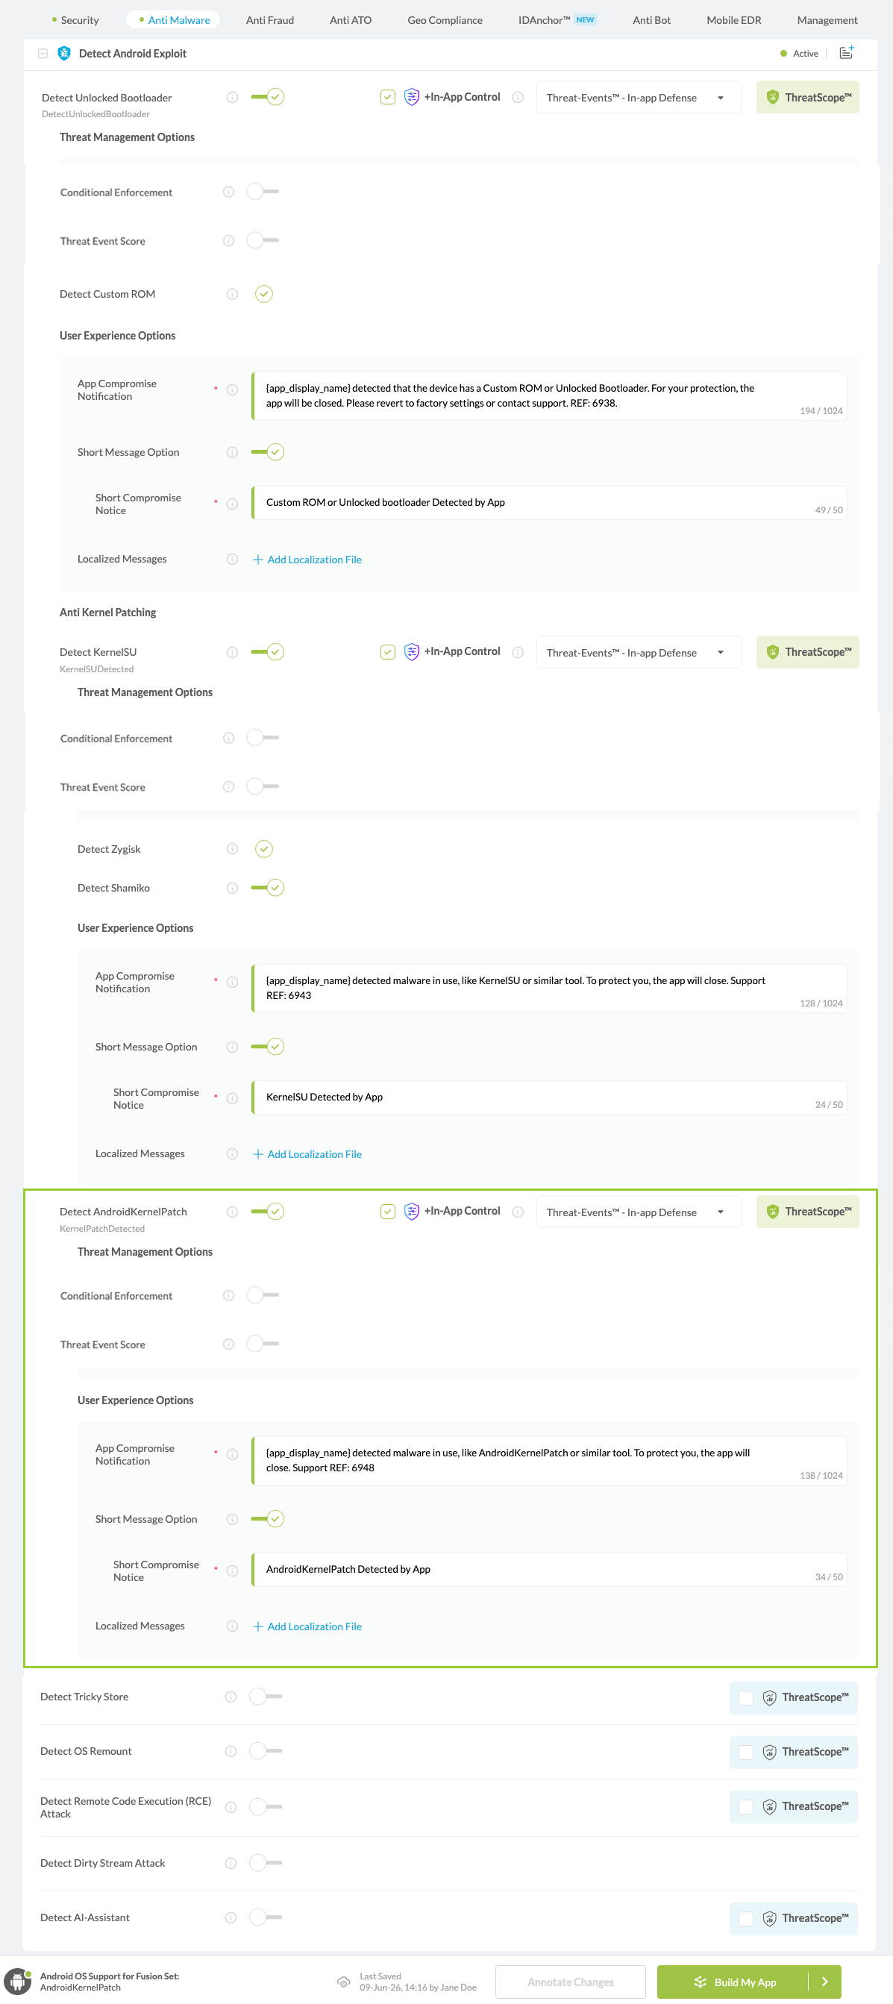This screenshot has width=893, height=2004.
Task: Click the Android robot icon in footer
Action: click(x=18, y=1982)
